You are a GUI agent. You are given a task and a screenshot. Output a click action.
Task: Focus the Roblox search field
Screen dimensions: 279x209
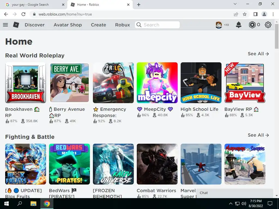pyautogui.click(x=157, y=25)
